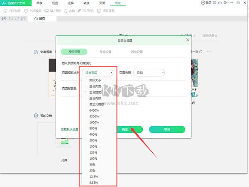
Task: Click the 取消 cancel button
Action: [x=167, y=129]
